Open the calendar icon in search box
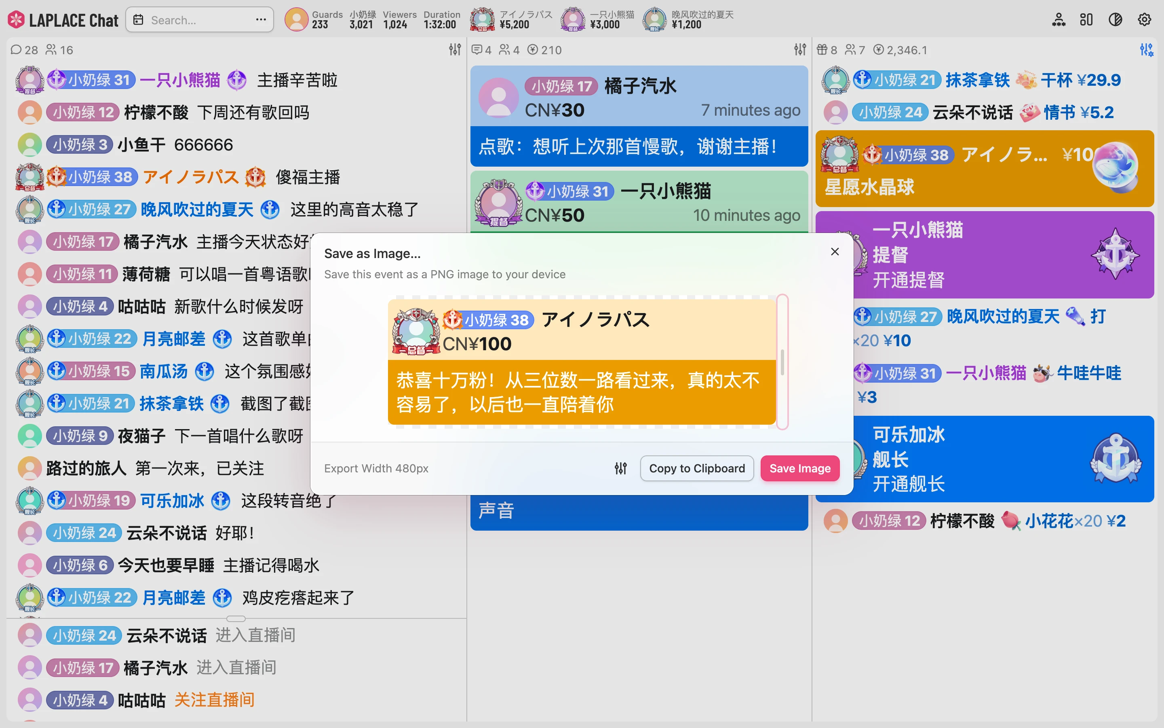The image size is (1164, 728). tap(139, 20)
